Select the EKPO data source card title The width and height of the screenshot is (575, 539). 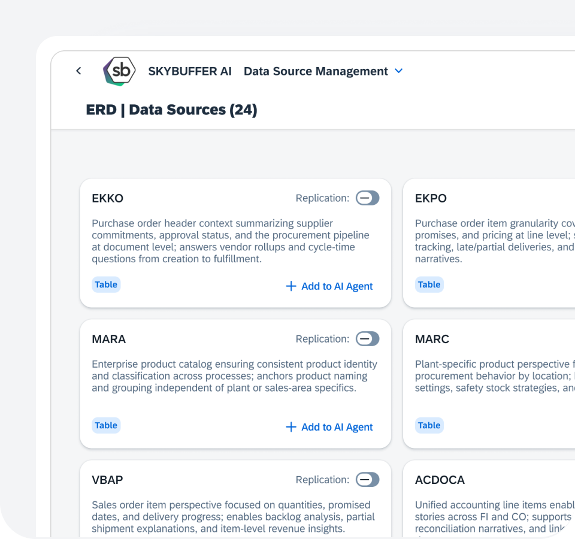(x=431, y=198)
